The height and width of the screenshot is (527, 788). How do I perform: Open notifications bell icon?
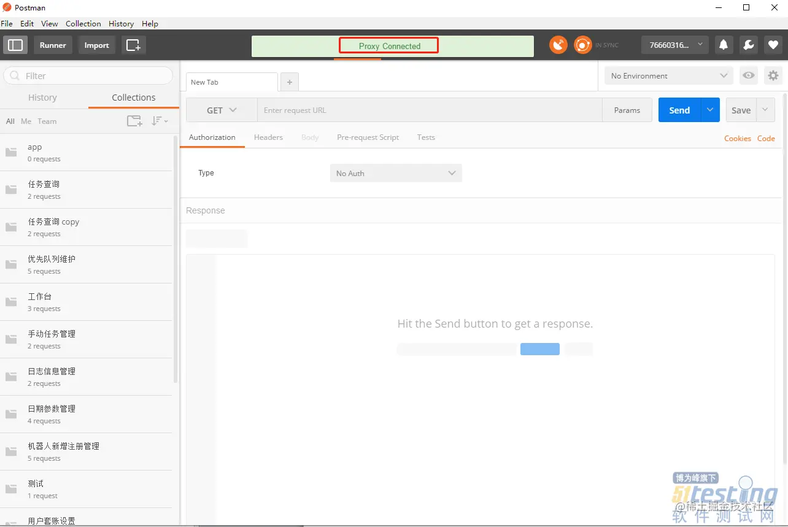[724, 45]
